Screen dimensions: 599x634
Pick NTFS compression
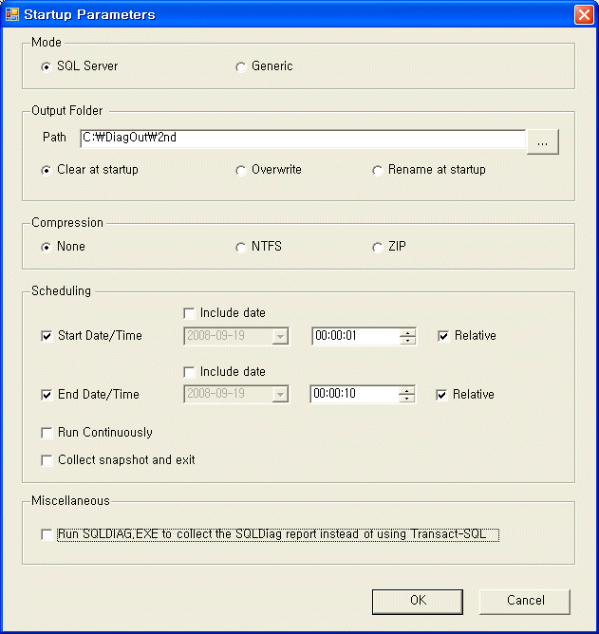coord(241,247)
